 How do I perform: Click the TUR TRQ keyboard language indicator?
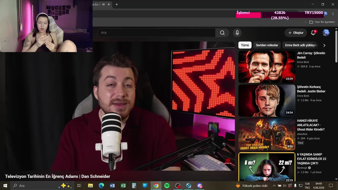click(307, 186)
